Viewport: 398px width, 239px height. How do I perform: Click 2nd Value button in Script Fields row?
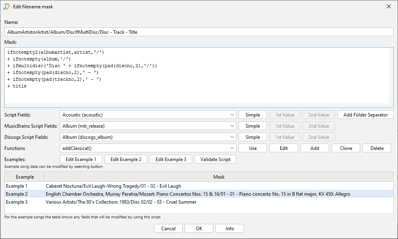click(319, 115)
